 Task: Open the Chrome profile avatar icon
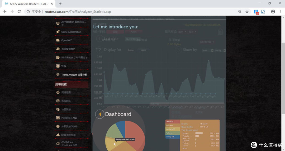point(273,12)
